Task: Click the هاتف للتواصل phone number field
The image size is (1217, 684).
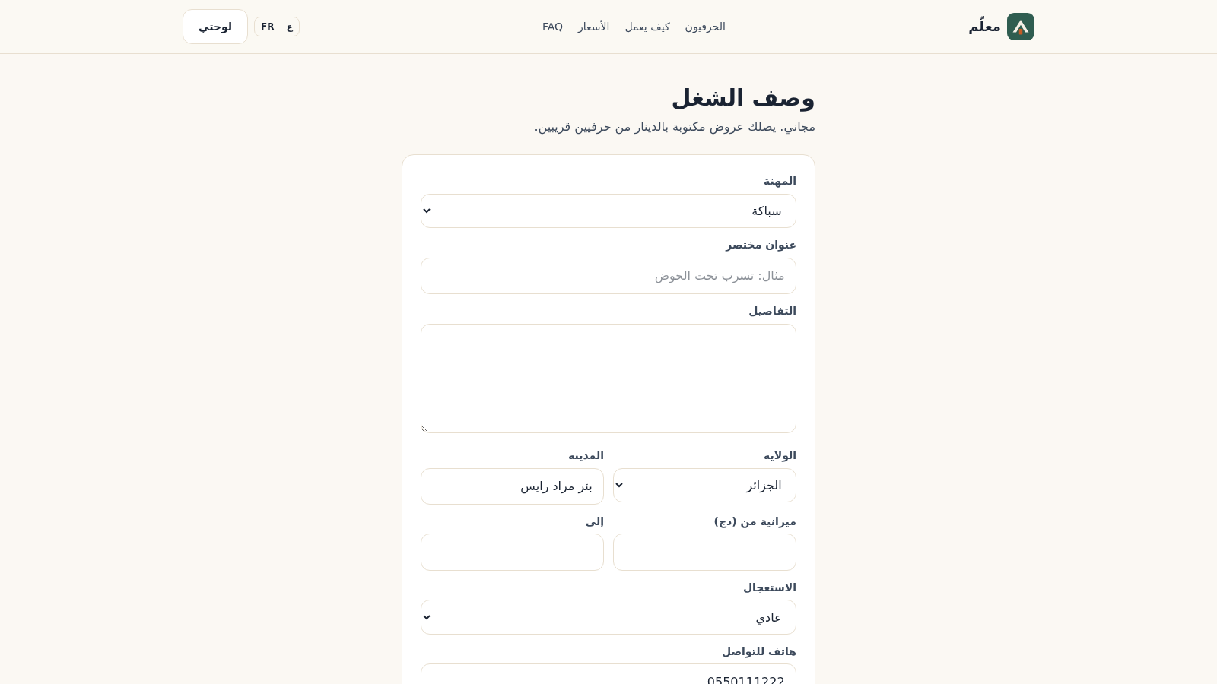Action: coord(608,674)
